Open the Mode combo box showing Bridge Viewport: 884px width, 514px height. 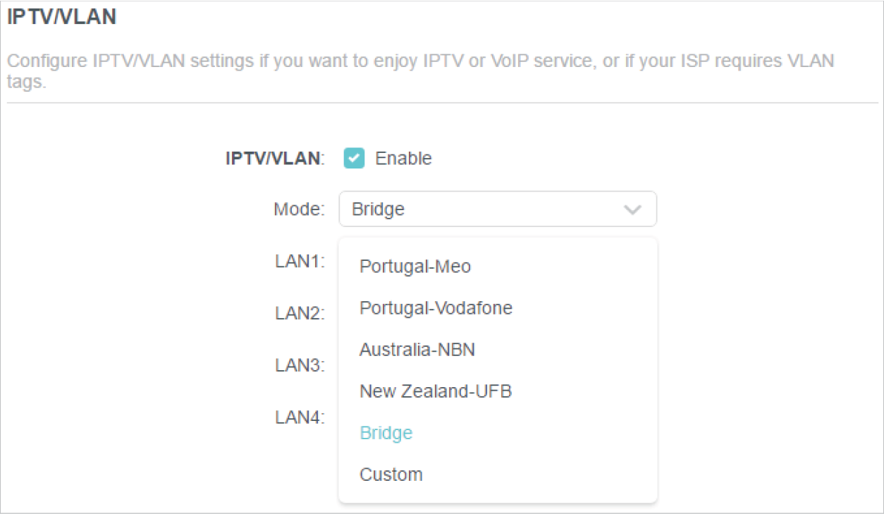497,209
